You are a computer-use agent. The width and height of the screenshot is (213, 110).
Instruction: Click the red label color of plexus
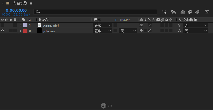(x=25, y=31)
